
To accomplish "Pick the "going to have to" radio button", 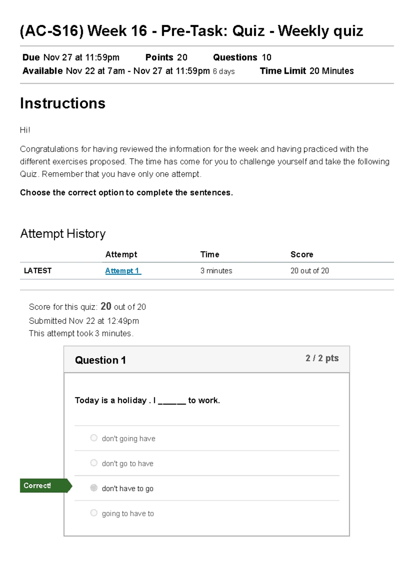I will pyautogui.click(x=94, y=513).
